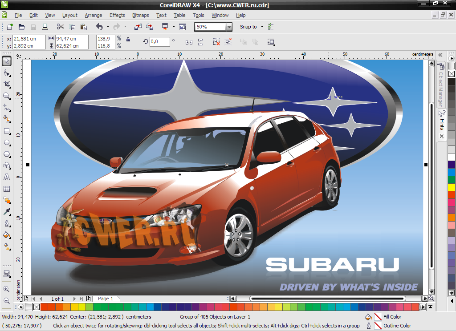Switch to the Page 1 tab

(x=106, y=299)
